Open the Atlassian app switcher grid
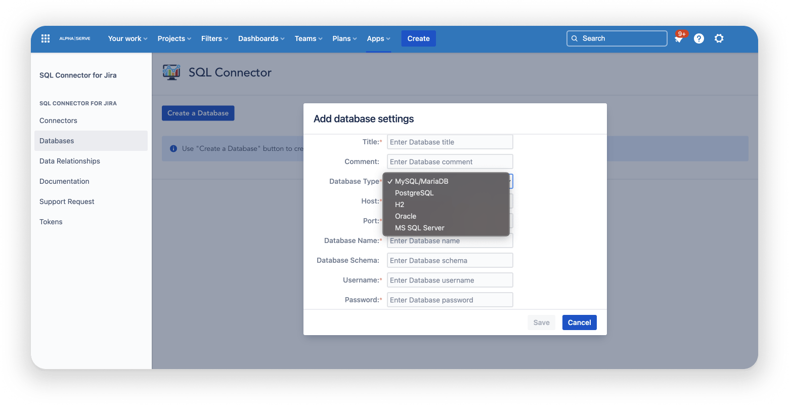This screenshot has width=789, height=405. pos(45,38)
